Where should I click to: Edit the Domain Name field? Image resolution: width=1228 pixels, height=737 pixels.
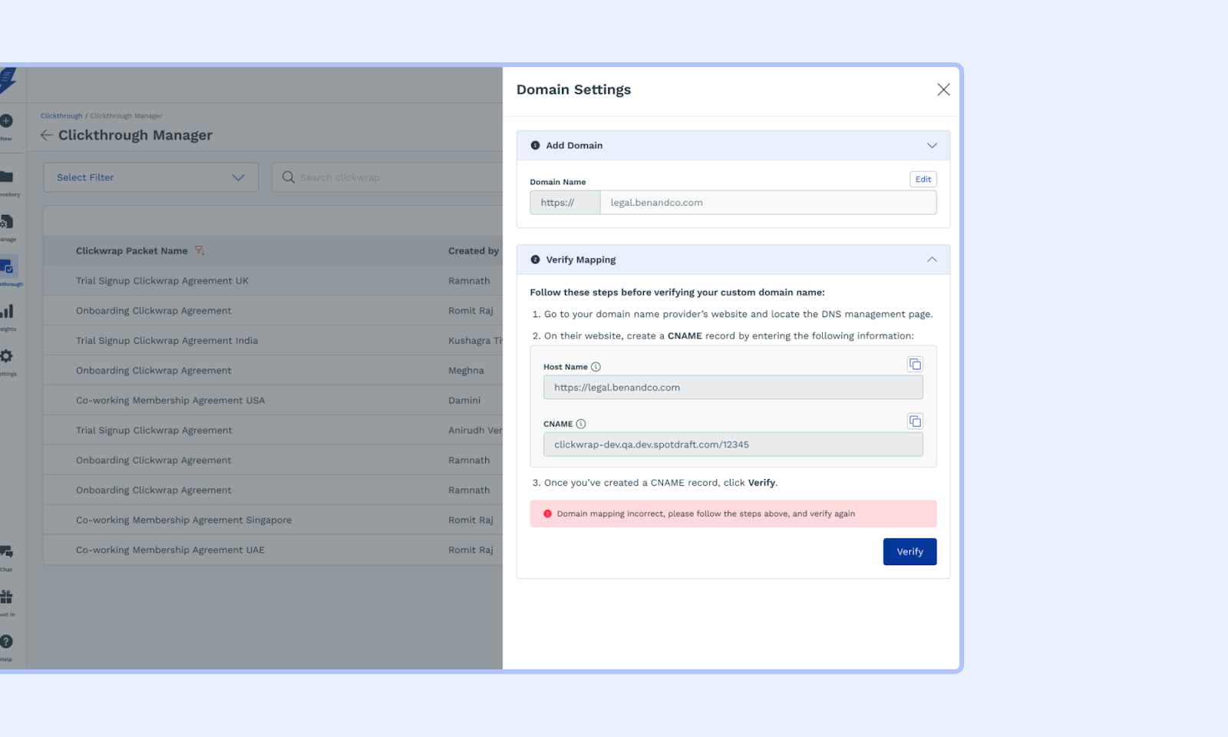[923, 179]
